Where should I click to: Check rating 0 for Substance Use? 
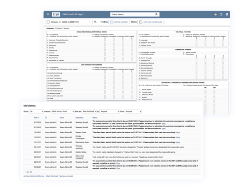click(x=105, y=55)
